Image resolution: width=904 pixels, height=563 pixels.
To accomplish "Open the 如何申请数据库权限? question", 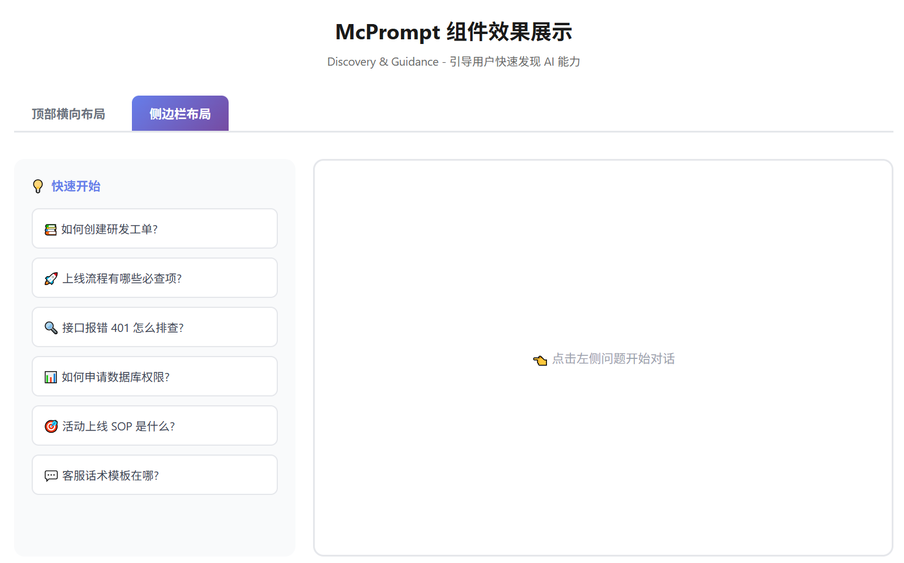I will coord(154,377).
